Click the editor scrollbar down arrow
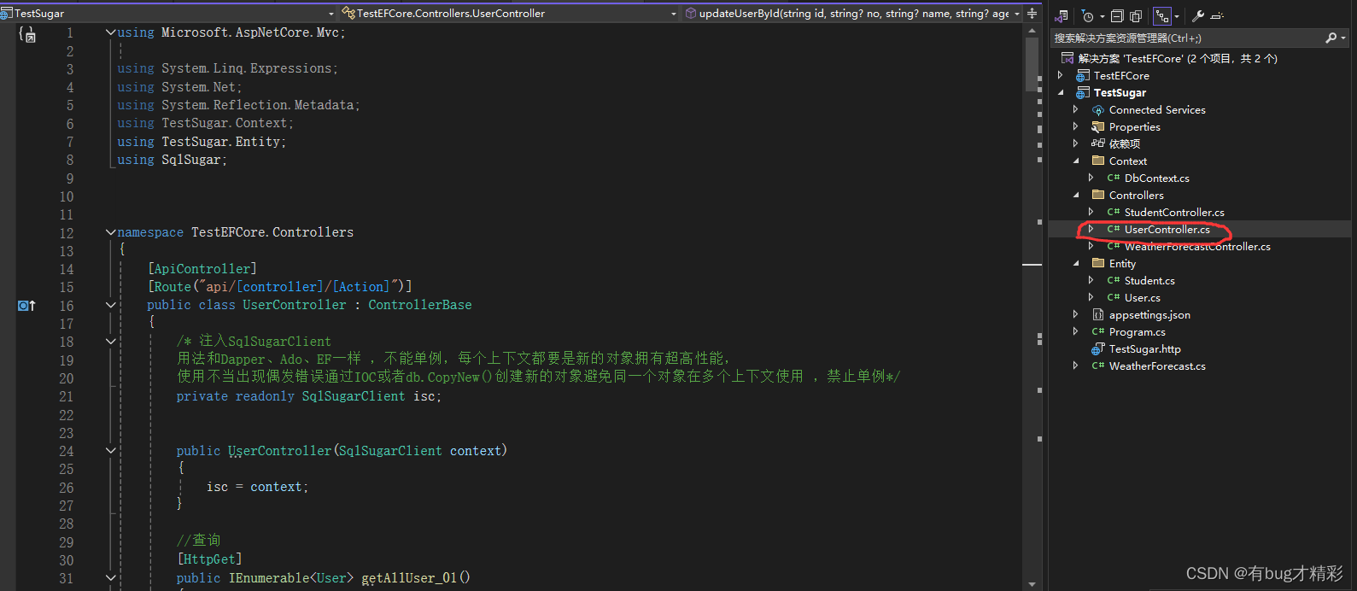 [1032, 584]
